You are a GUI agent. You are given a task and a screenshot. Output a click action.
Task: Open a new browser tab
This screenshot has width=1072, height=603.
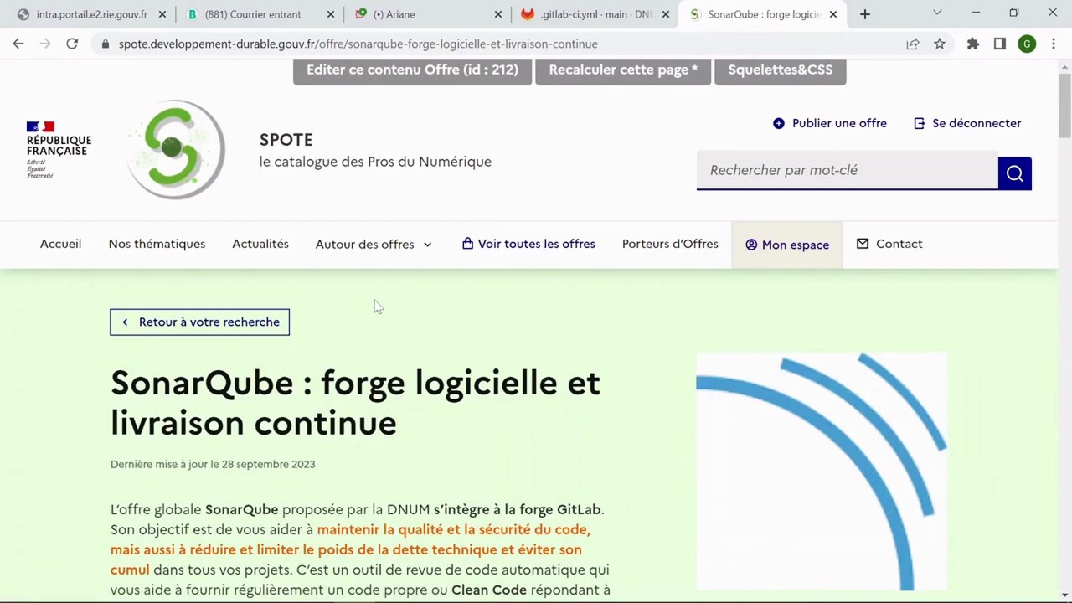[x=865, y=14]
